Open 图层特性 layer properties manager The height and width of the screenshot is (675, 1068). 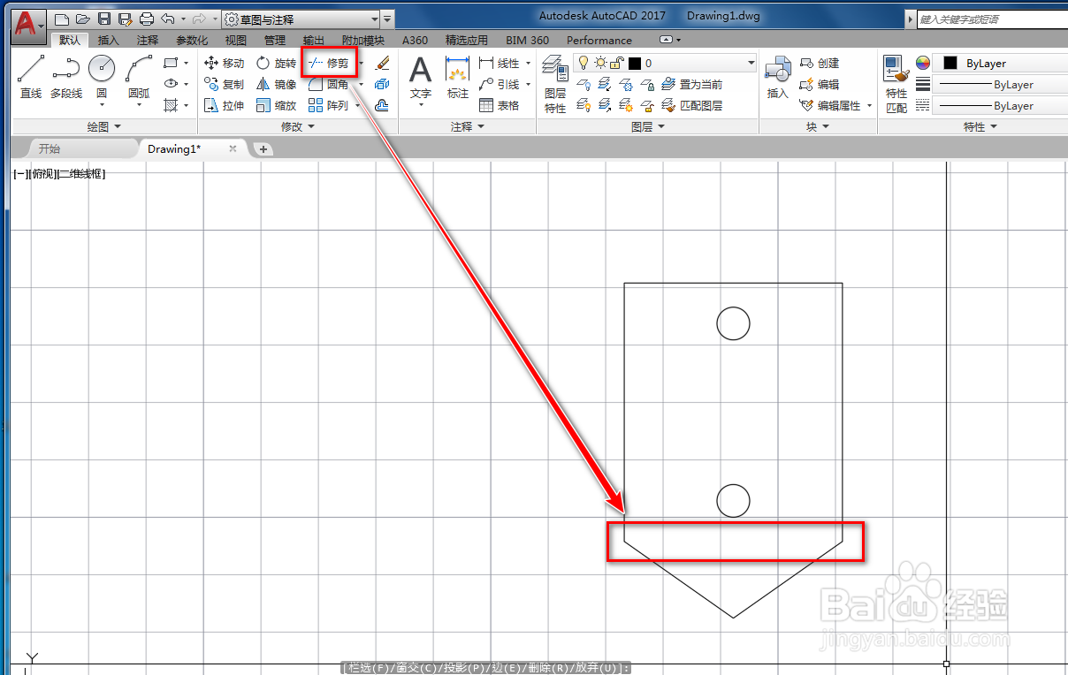click(x=554, y=83)
